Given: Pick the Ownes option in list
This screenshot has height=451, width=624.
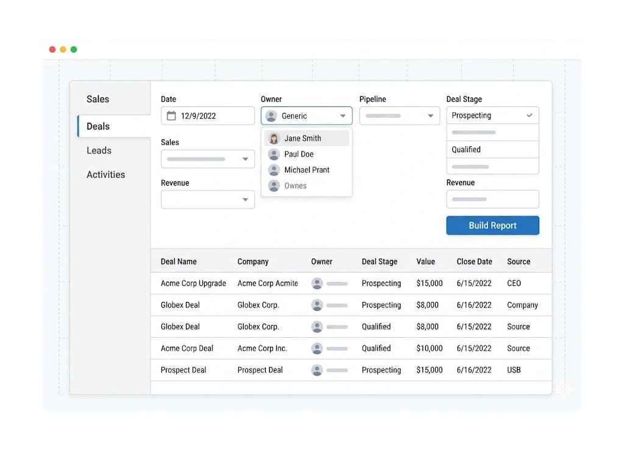Looking at the screenshot, I should point(307,186).
